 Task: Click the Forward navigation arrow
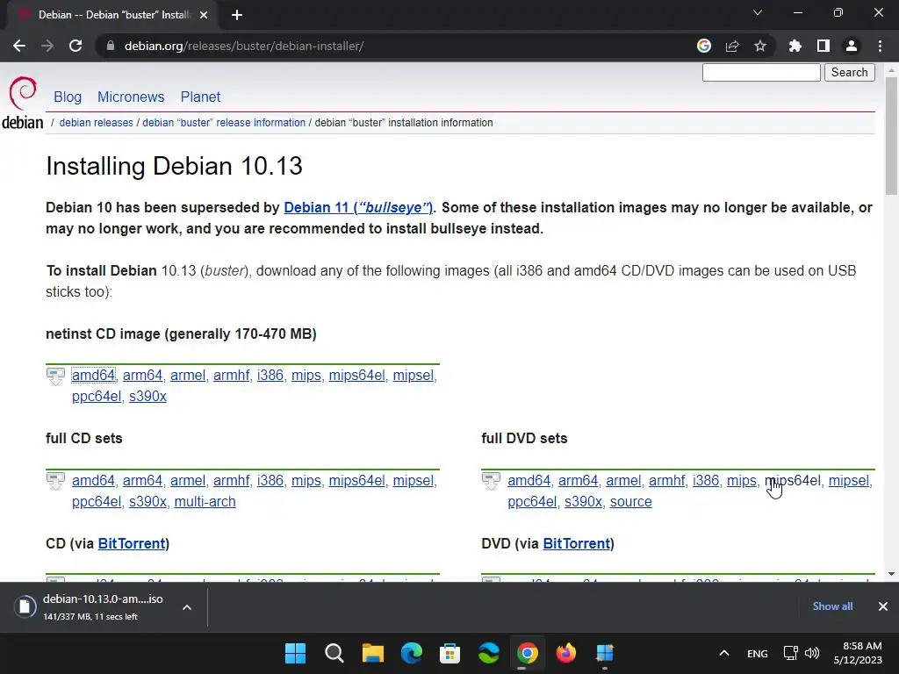[47, 46]
